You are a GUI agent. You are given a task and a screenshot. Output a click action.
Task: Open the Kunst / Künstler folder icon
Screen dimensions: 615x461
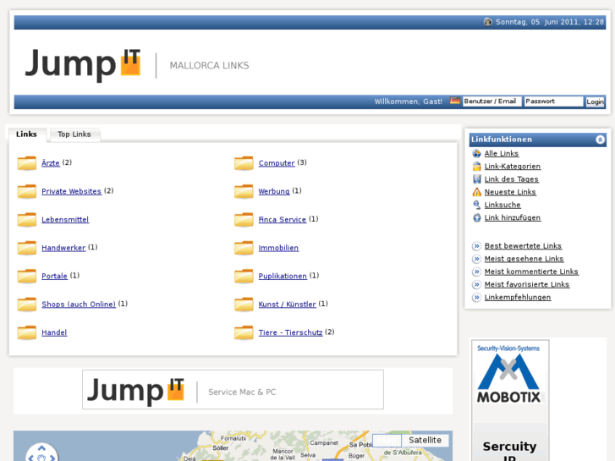[x=244, y=305]
